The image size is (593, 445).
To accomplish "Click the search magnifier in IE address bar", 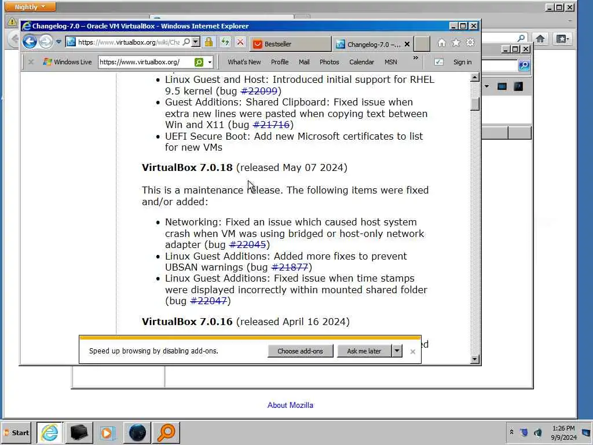I will tap(186, 42).
